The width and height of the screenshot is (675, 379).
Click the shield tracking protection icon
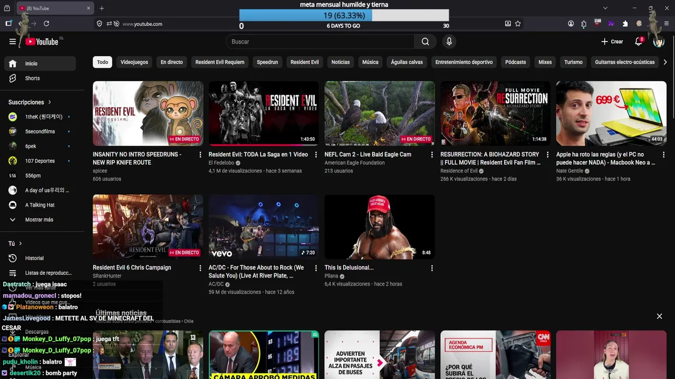click(99, 24)
